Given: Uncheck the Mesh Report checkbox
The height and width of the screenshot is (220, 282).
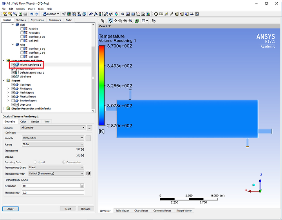Looking at the screenshot, I should (13, 92).
